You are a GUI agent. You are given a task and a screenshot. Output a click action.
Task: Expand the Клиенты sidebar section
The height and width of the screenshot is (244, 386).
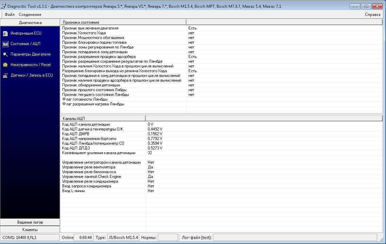pos(30,230)
